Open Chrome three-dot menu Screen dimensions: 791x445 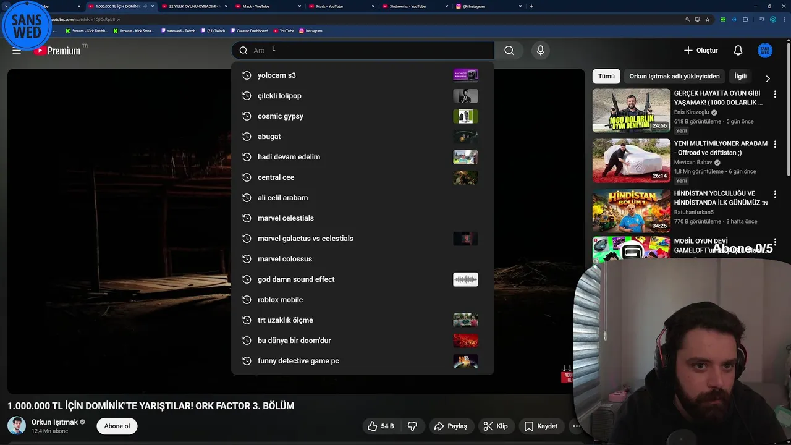coord(784,19)
